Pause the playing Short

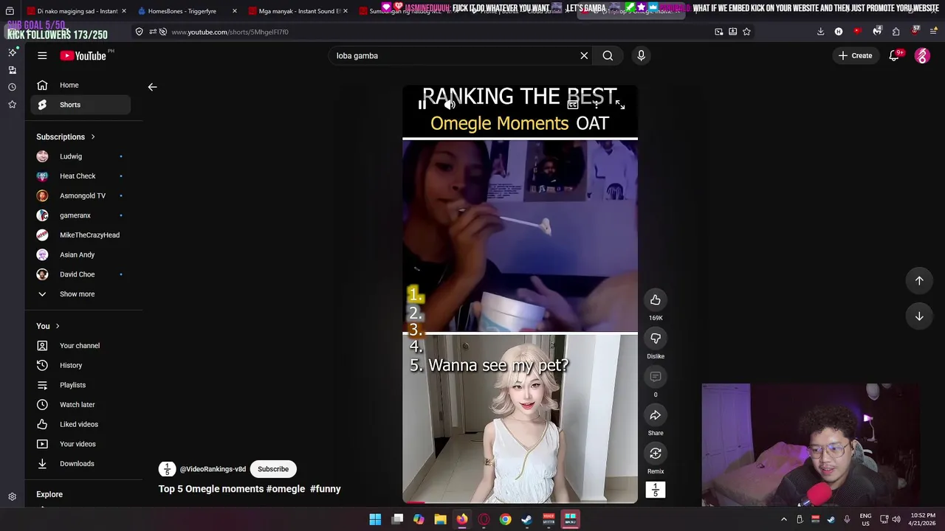click(x=422, y=105)
